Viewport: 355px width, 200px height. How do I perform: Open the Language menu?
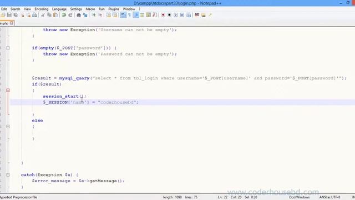coord(59,9)
